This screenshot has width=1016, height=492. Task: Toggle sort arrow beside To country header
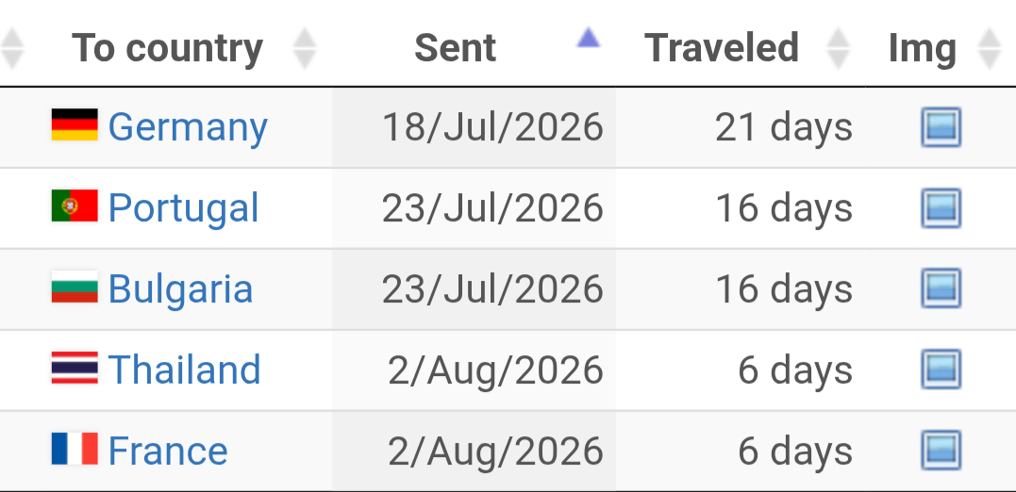pyautogui.click(x=304, y=49)
